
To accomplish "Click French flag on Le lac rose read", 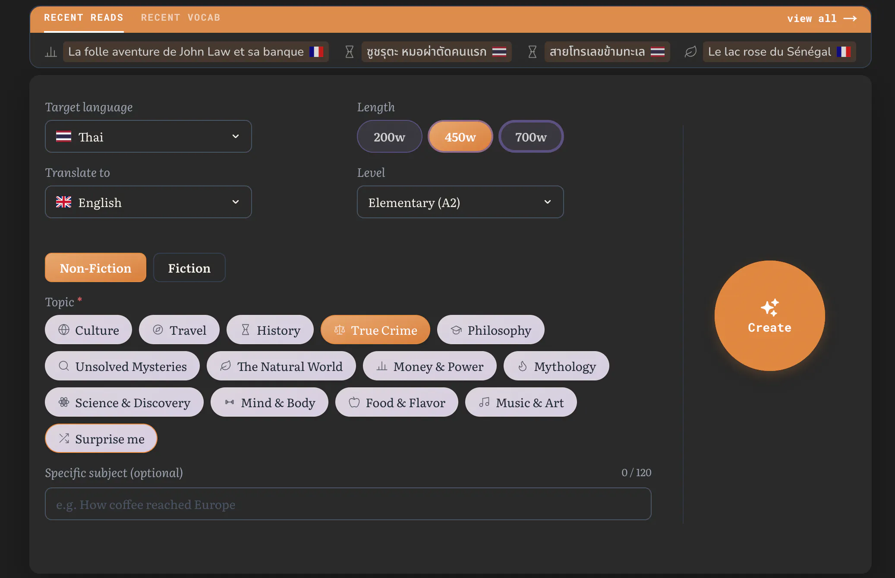I will coord(844,52).
